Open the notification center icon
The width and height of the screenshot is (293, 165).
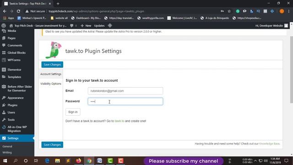coord(286,161)
